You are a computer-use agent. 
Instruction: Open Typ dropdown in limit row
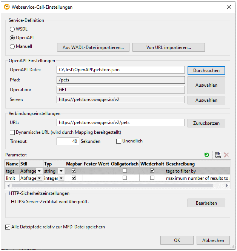61,178
